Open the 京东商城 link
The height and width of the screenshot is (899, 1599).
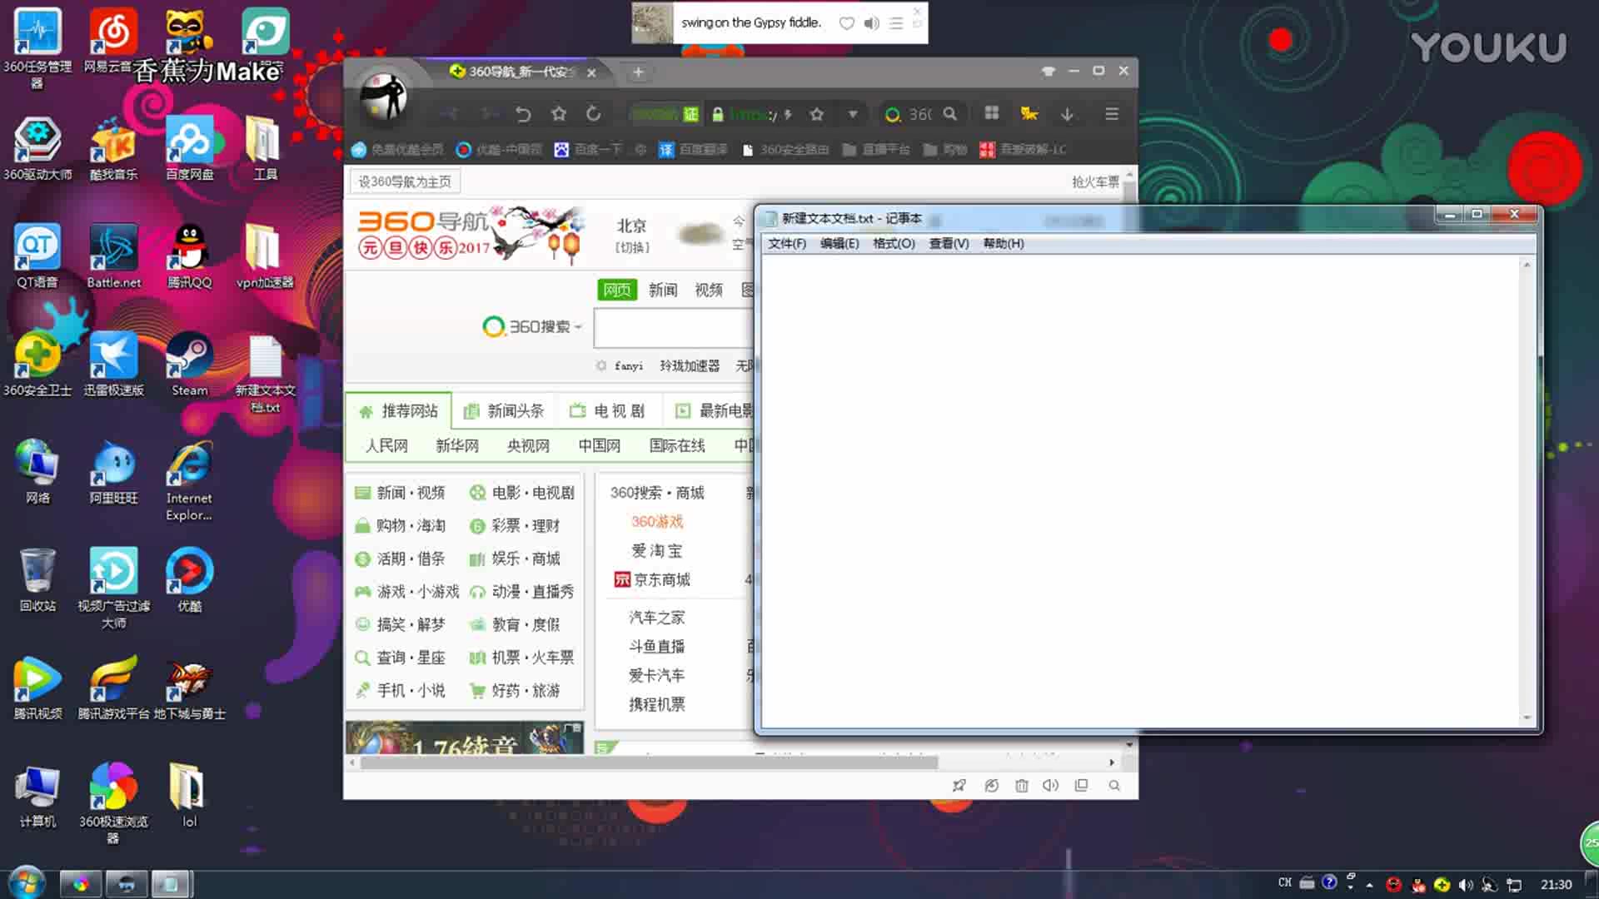tap(652, 579)
